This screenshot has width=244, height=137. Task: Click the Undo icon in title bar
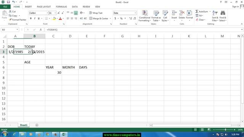pos(14,2)
